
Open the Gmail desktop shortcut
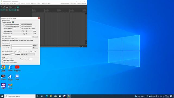[10, 86]
